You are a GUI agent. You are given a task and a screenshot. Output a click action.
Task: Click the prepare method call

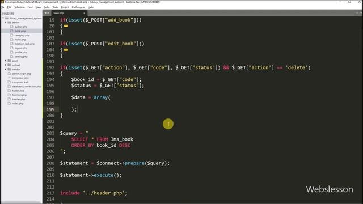(x=134, y=163)
